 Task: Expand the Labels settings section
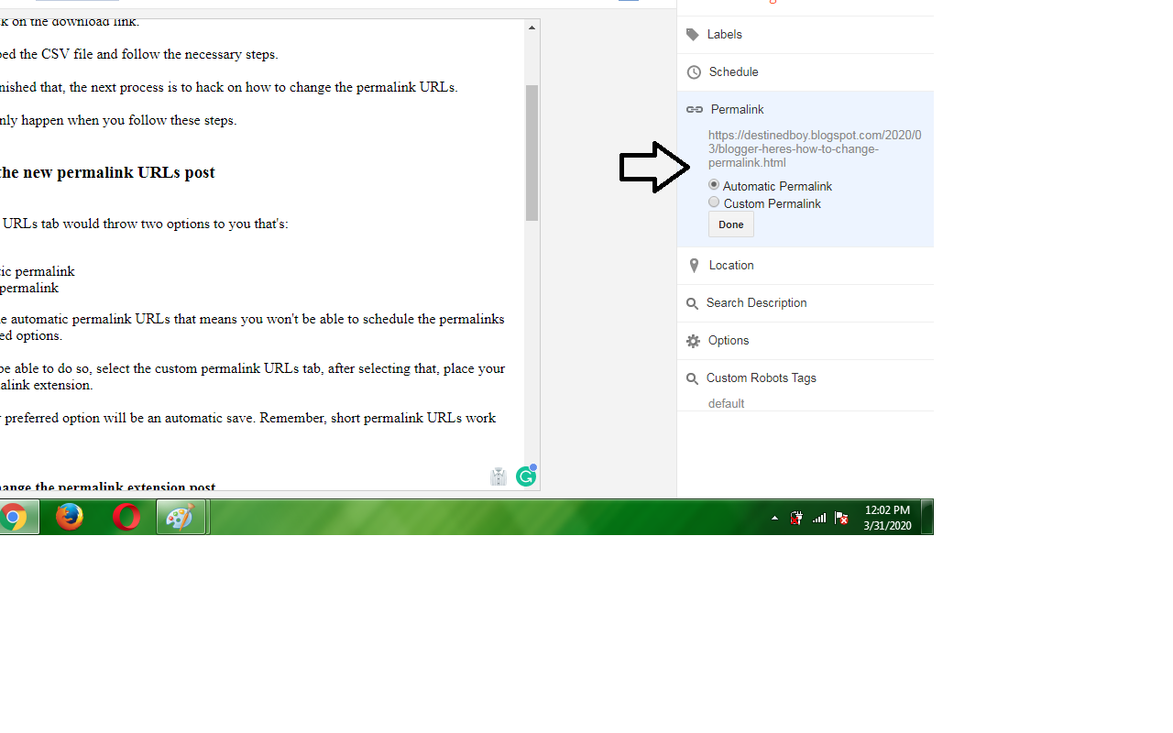pyautogui.click(x=806, y=35)
